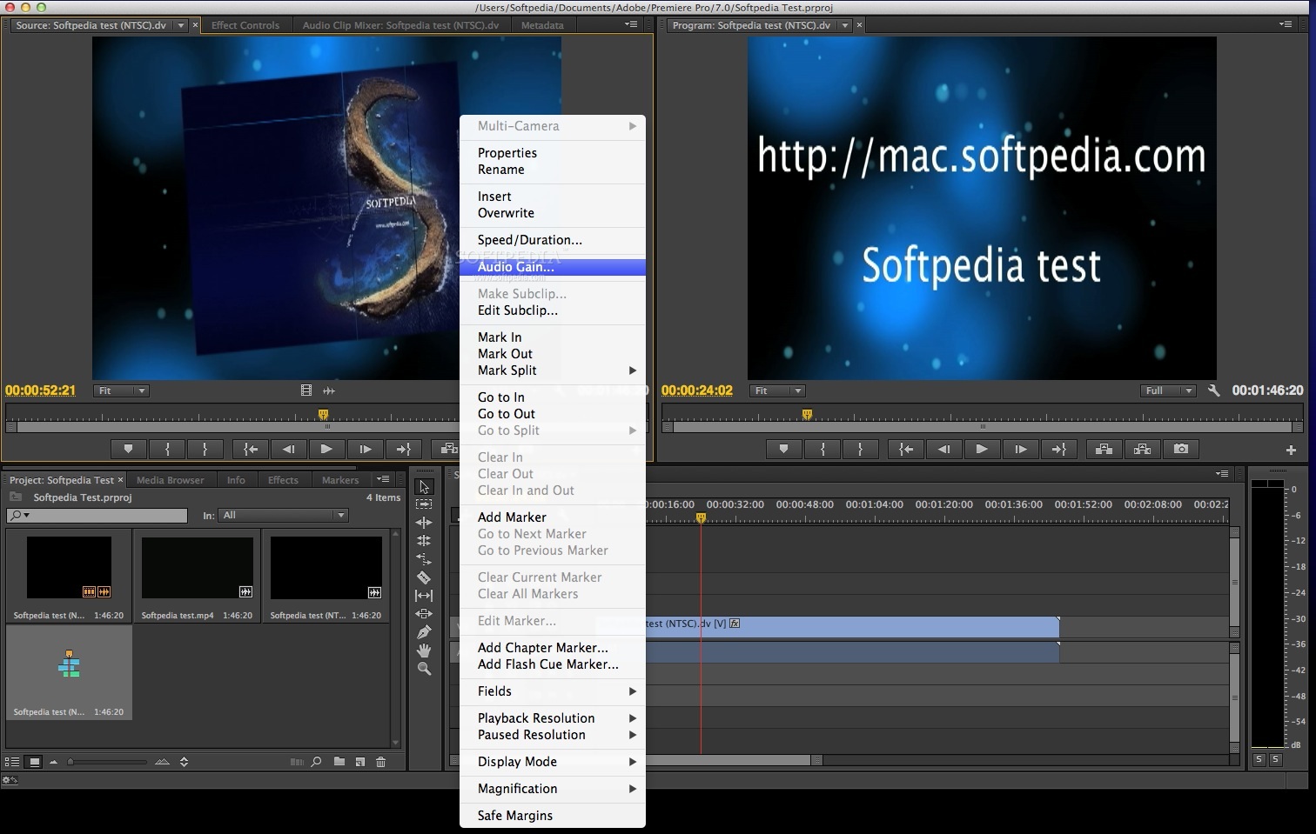Image resolution: width=1316 pixels, height=834 pixels.
Task: Click the Program monitor playhead marker
Action: click(807, 415)
